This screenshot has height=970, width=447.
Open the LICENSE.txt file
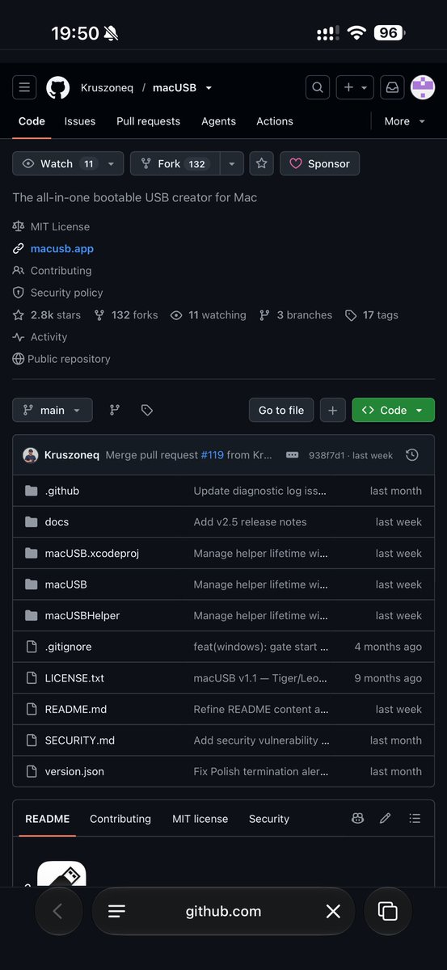coord(74,678)
